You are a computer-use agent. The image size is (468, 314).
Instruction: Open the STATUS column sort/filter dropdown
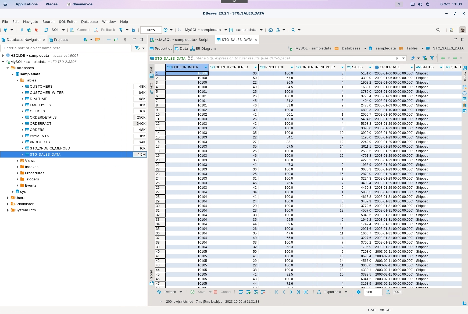point(441,67)
